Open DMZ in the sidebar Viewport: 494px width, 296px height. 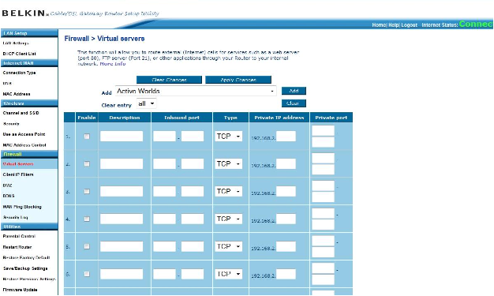[7, 185]
